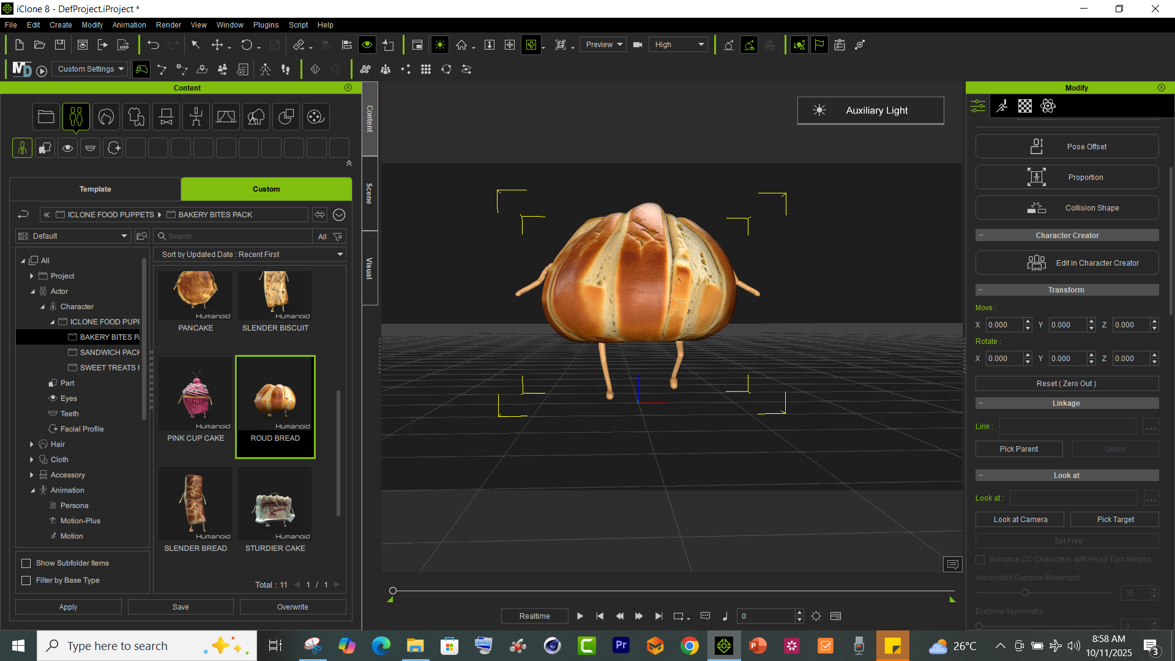Switch to the Template tab

(95, 189)
